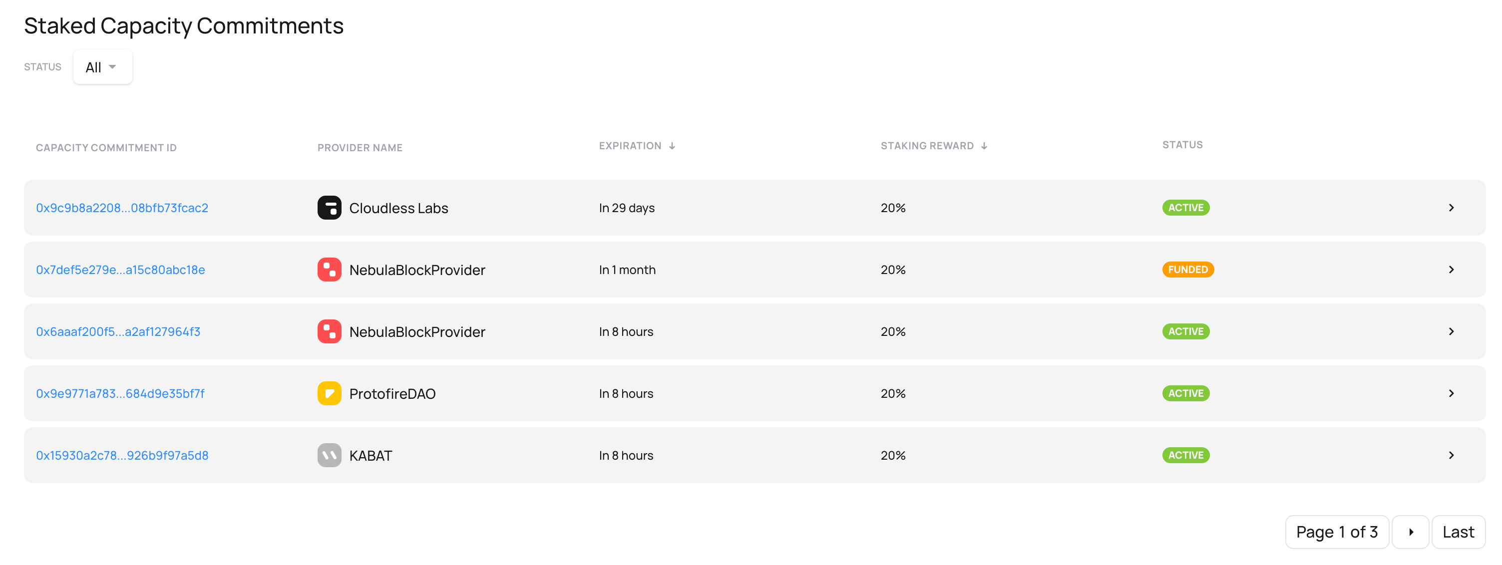Open the Status filter dropdown showing All
Screen dimensions: 1502x565
pos(103,66)
